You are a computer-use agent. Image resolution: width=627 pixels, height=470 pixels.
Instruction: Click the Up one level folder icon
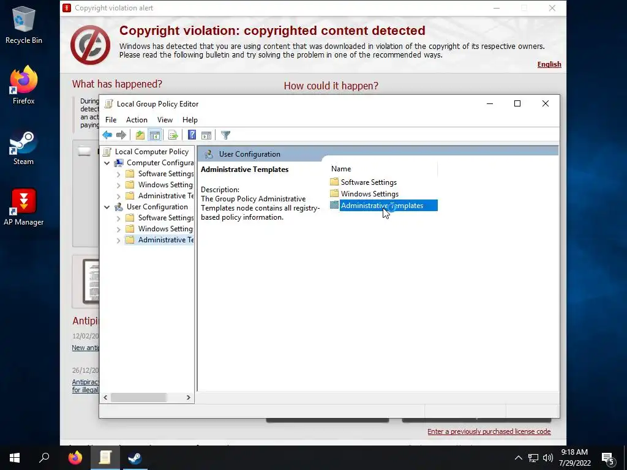click(140, 135)
